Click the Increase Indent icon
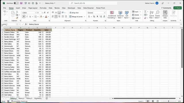 click(x=66, y=17)
